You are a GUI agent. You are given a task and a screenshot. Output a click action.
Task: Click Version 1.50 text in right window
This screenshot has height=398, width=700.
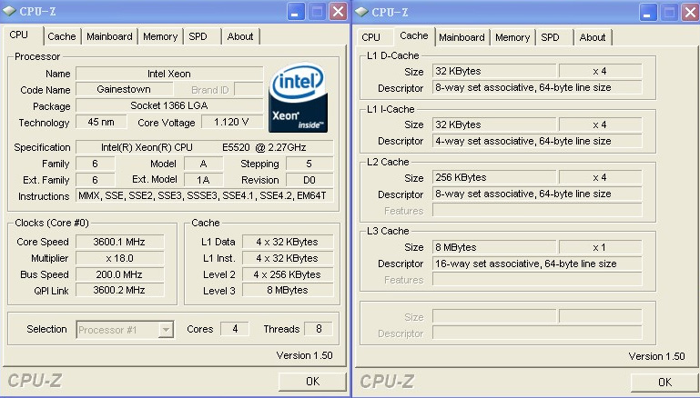pos(656,356)
